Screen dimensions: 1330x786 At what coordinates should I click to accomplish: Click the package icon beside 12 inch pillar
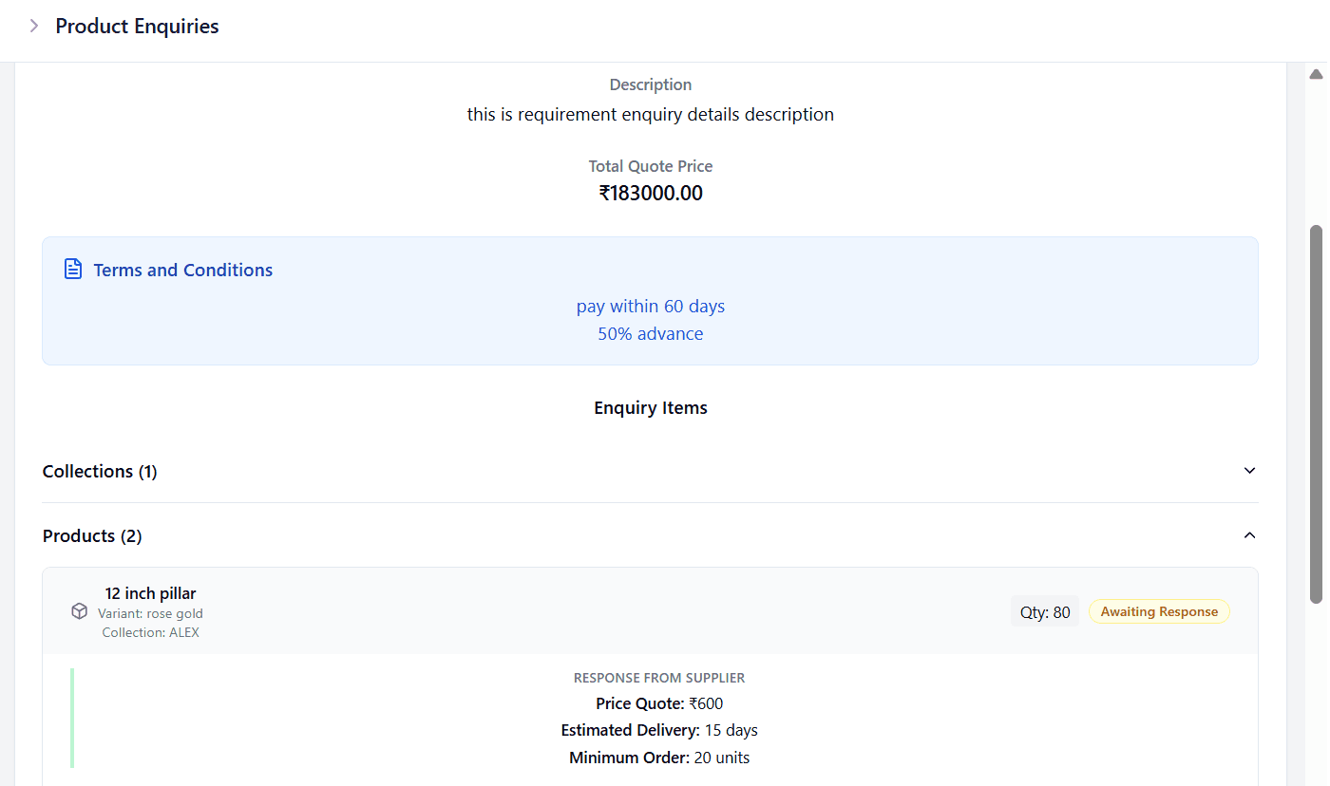(79, 611)
